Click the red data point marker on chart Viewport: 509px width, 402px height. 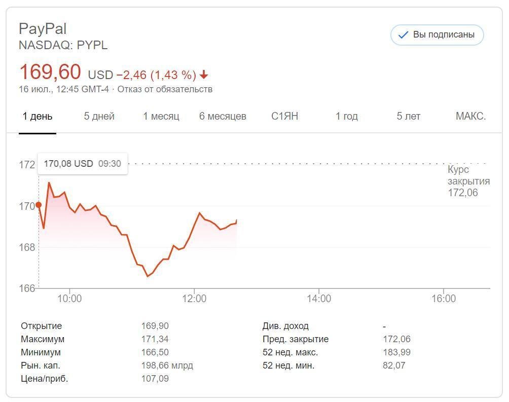39,205
